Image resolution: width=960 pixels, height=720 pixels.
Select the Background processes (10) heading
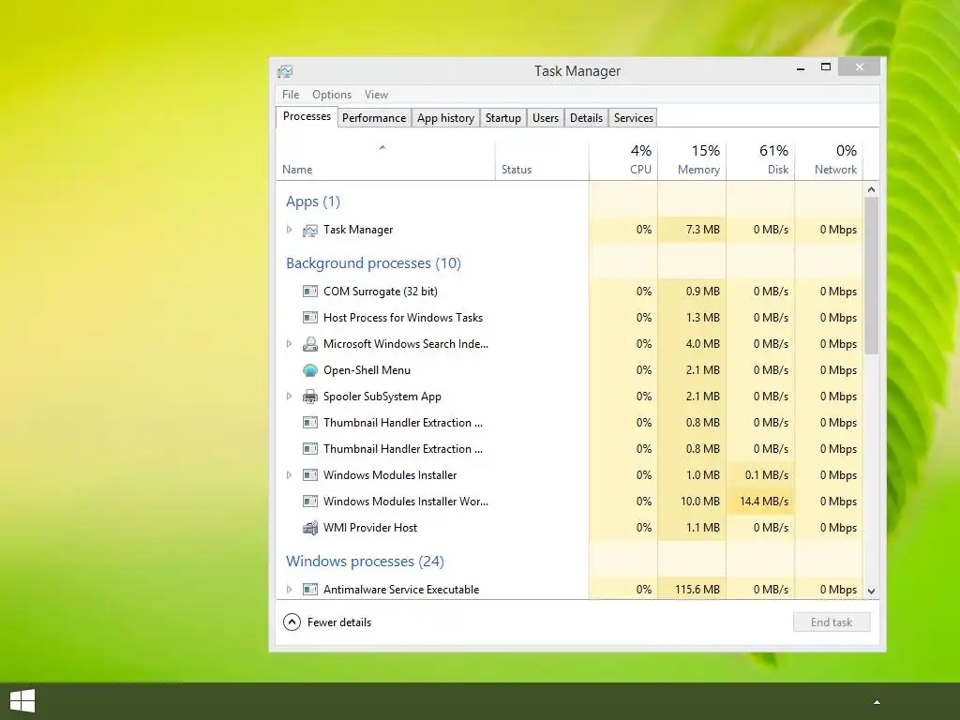[373, 263]
